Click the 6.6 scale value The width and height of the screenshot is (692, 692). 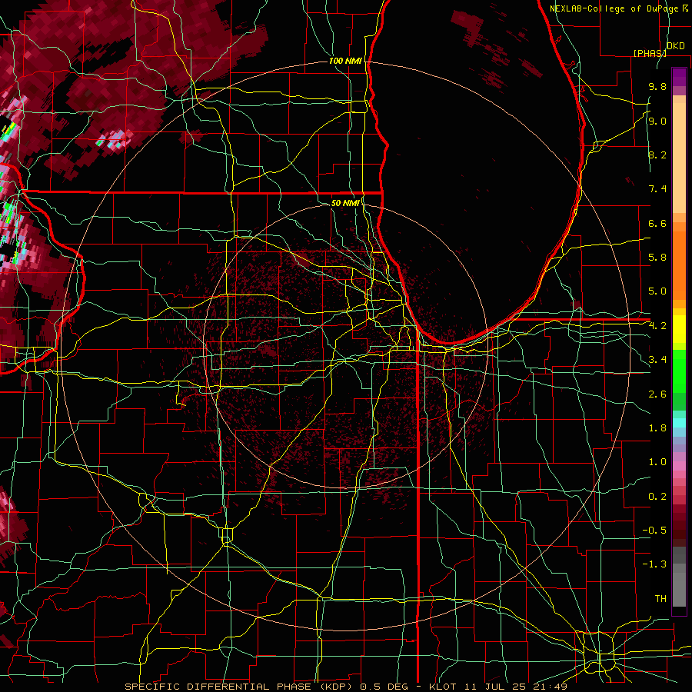657,223
